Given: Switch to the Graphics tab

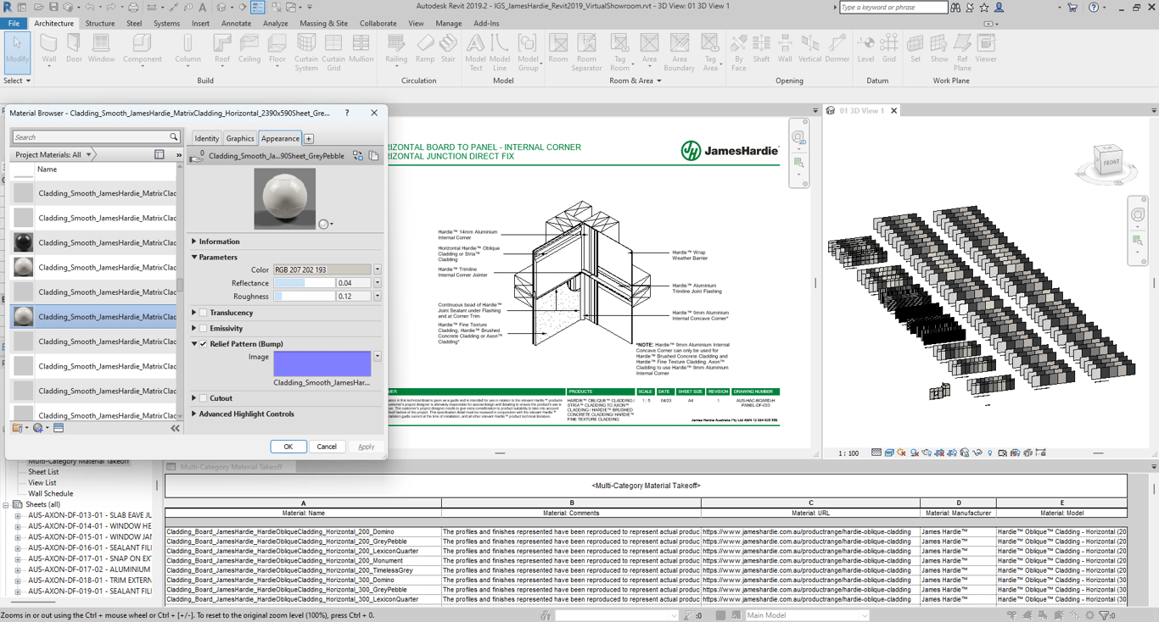Looking at the screenshot, I should (239, 138).
